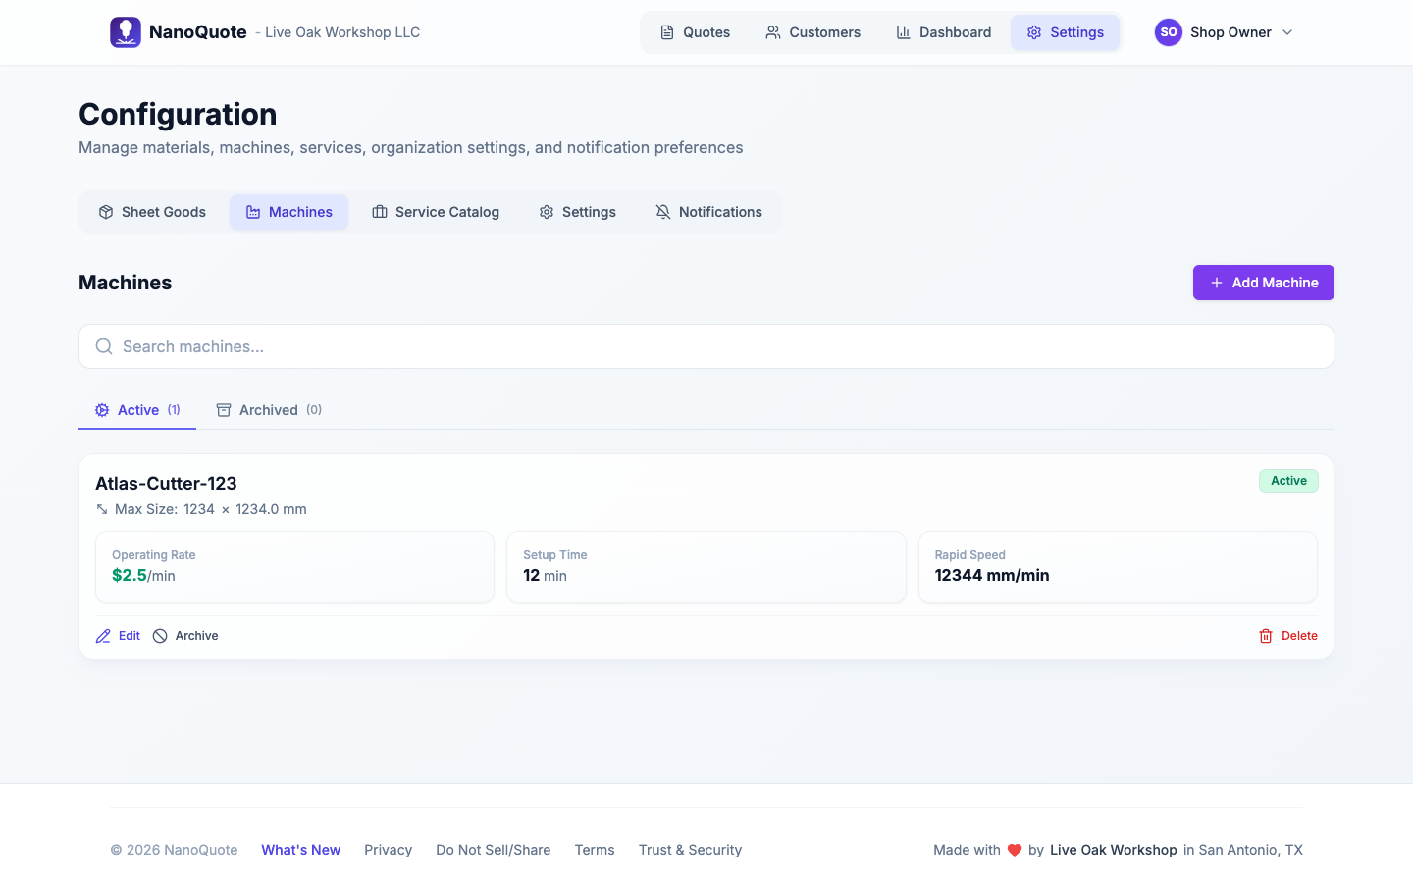Image resolution: width=1413 pixels, height=883 pixels.
Task: Click the pencil Edit icon for Atlas-Cutter-123
Action: coord(103,636)
